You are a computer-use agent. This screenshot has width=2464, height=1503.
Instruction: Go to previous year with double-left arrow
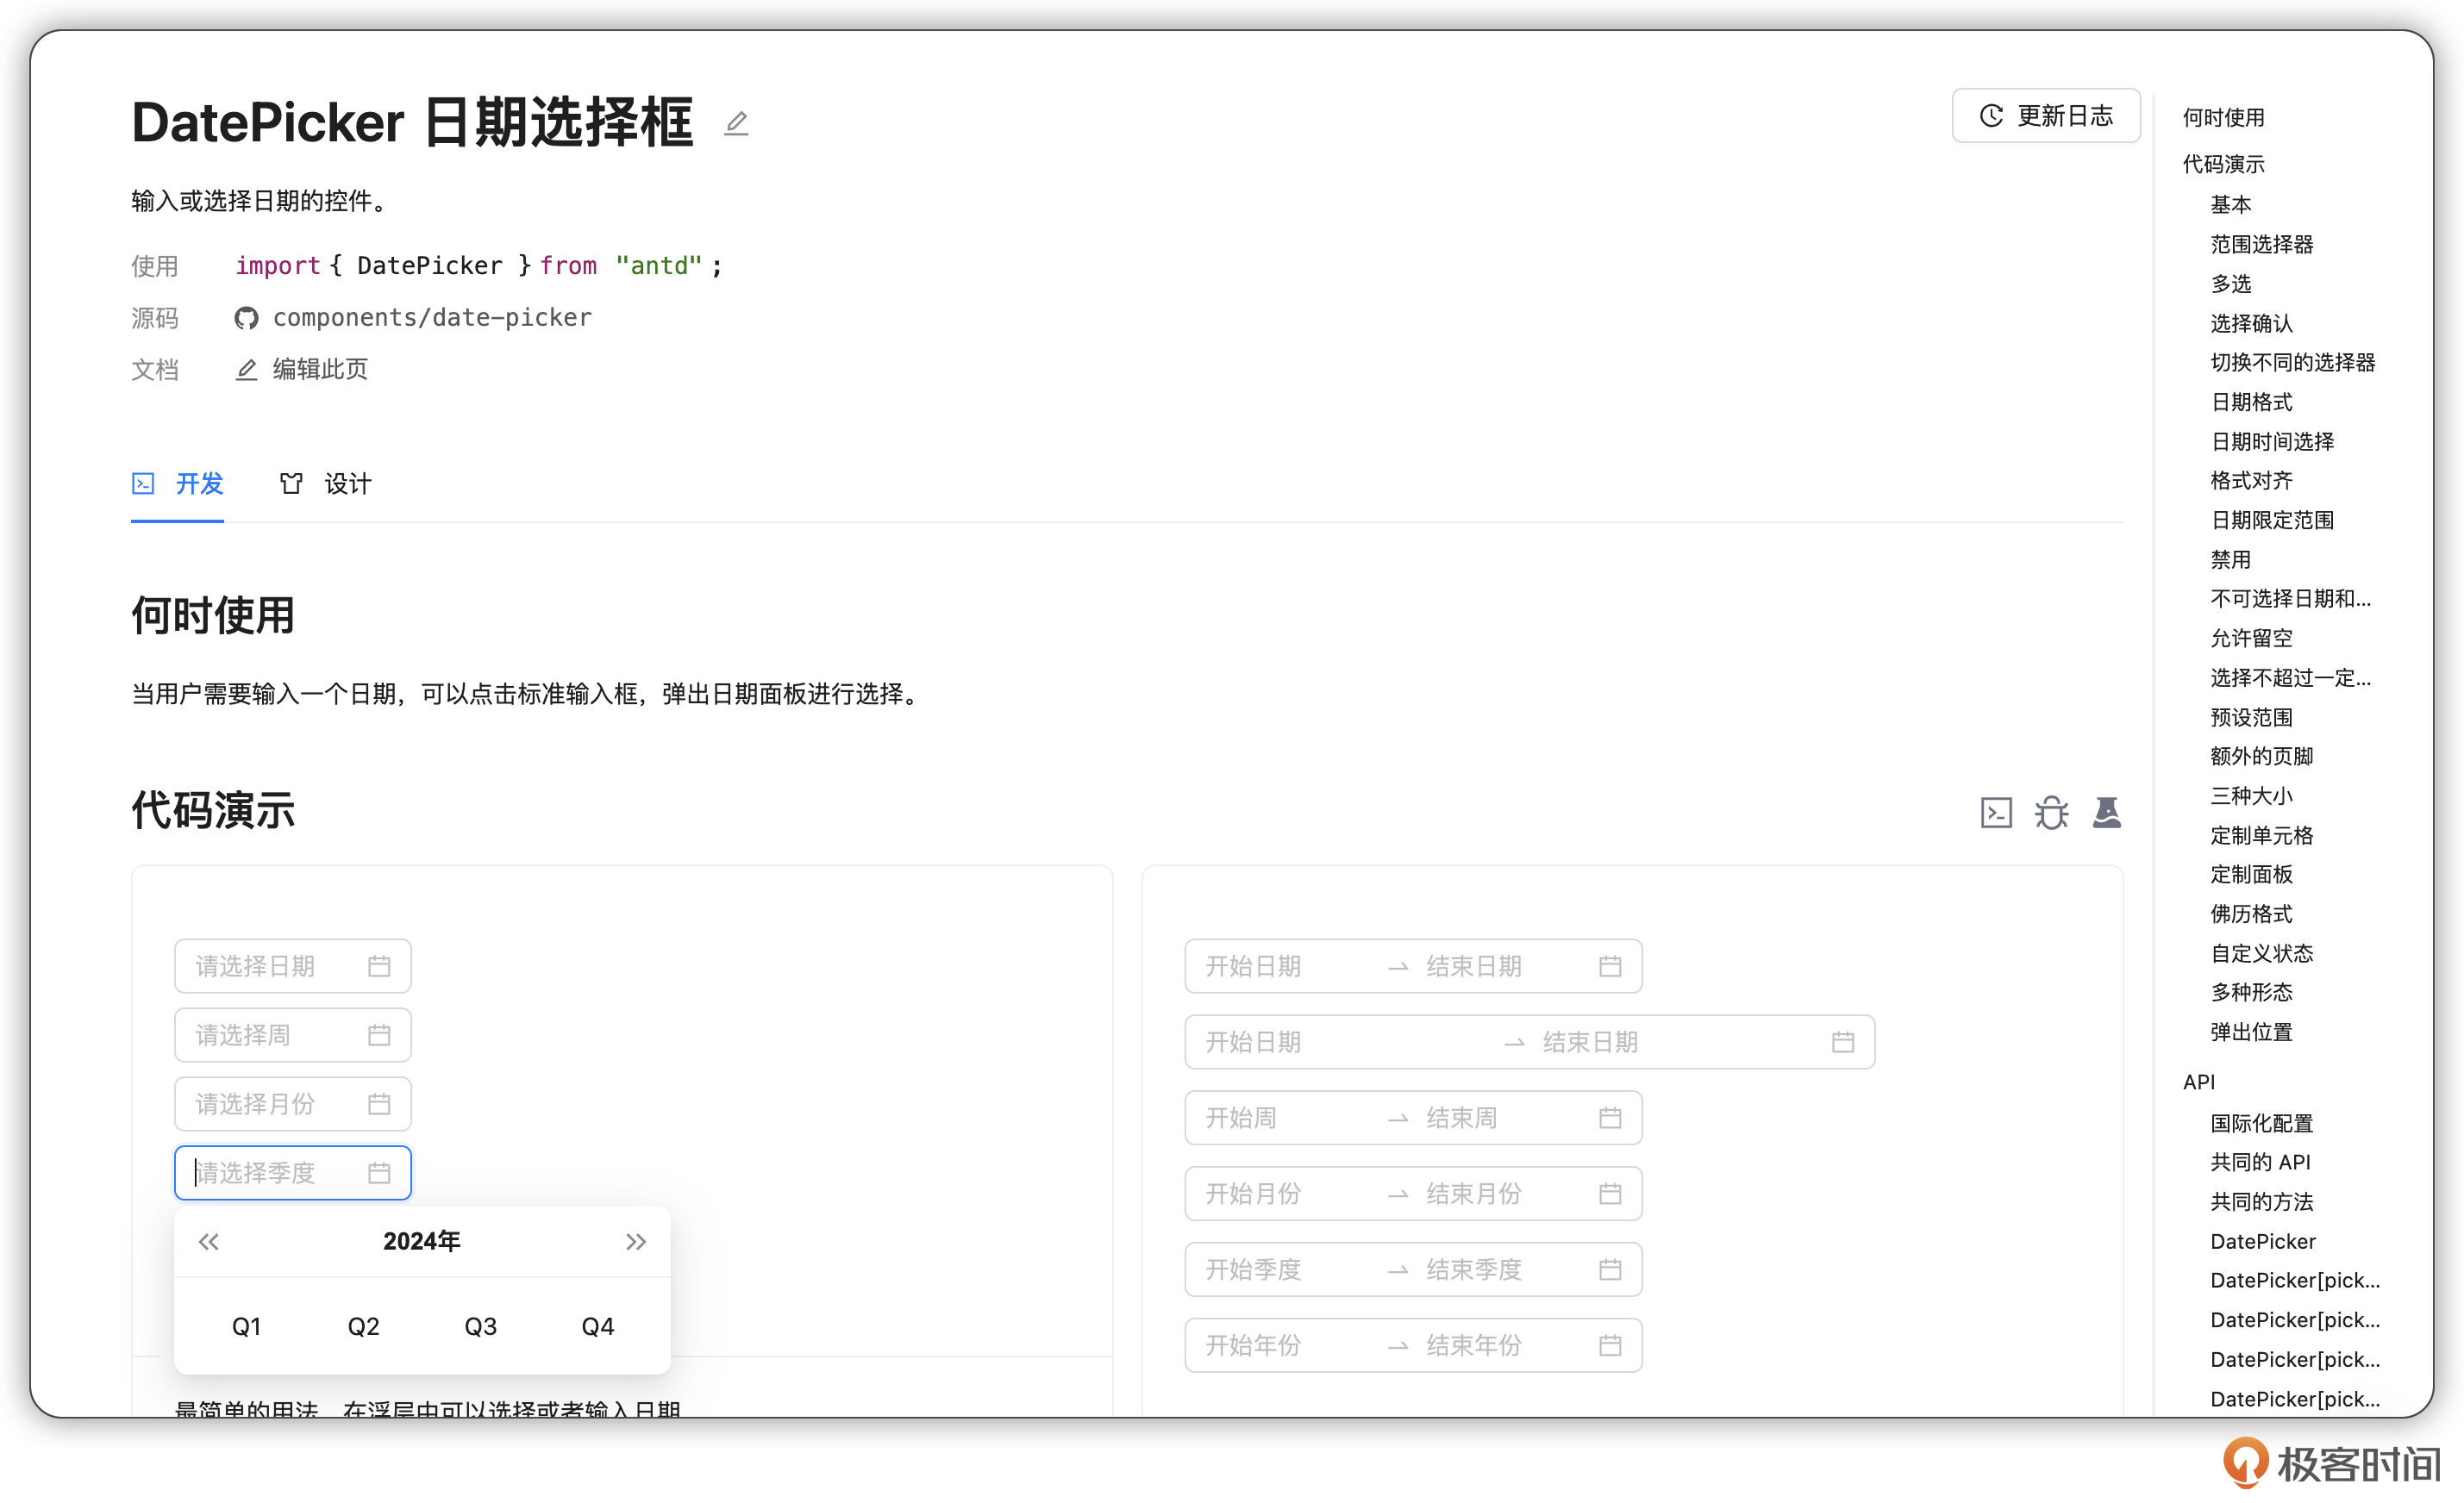(x=208, y=1242)
